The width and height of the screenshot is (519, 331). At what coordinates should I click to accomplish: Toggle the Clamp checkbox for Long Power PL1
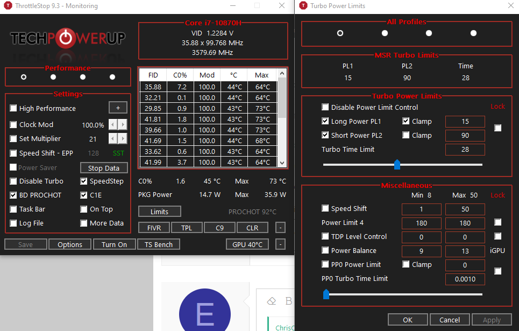point(406,121)
